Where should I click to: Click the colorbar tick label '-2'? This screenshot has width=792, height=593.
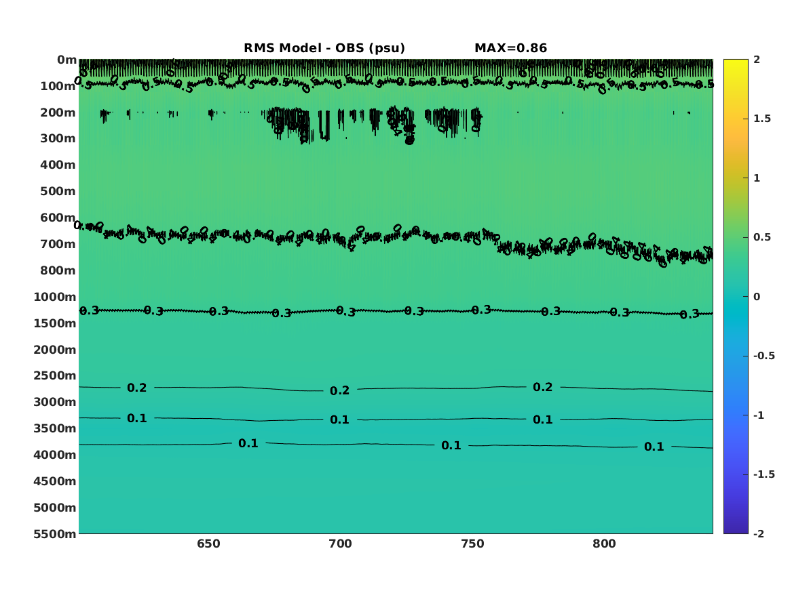[759, 533]
